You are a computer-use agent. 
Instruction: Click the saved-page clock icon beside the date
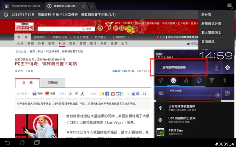[x=6, y=15]
